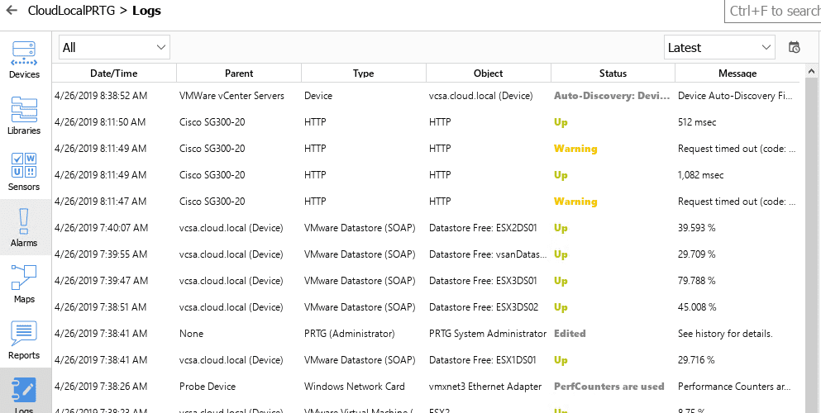Click the back arrow icon
Image resolution: width=821 pixels, height=413 pixels.
pos(12,11)
